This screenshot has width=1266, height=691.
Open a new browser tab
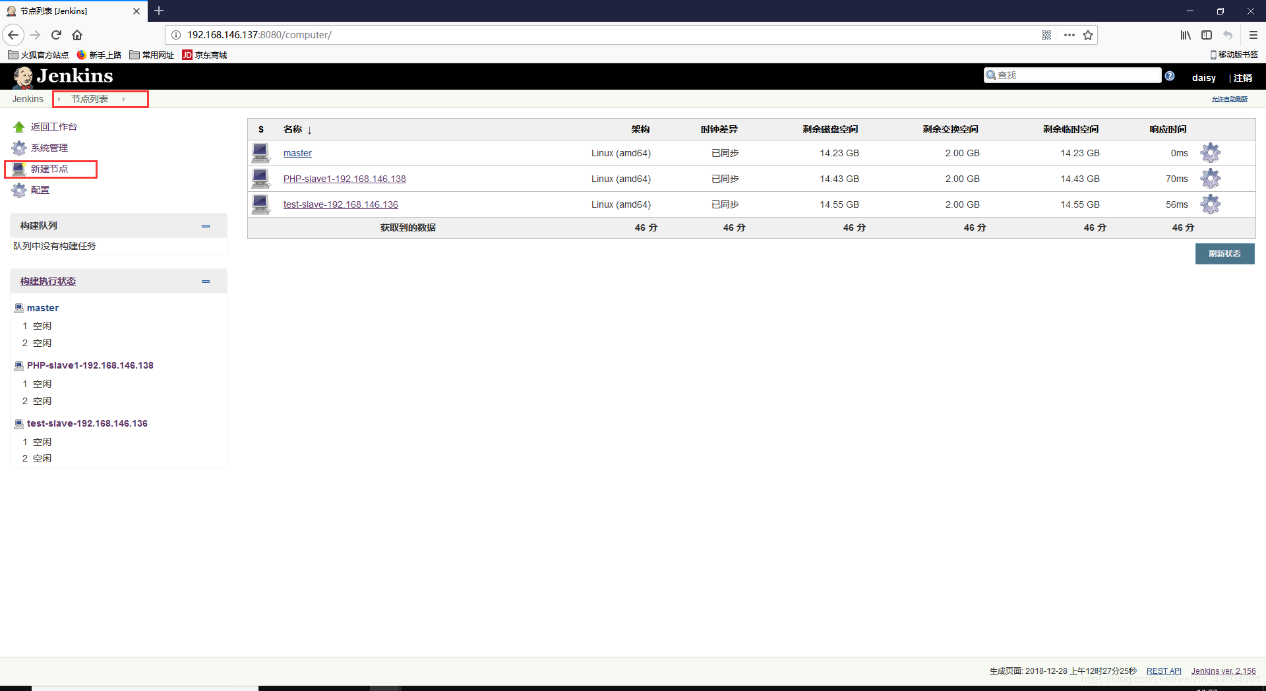coord(159,11)
